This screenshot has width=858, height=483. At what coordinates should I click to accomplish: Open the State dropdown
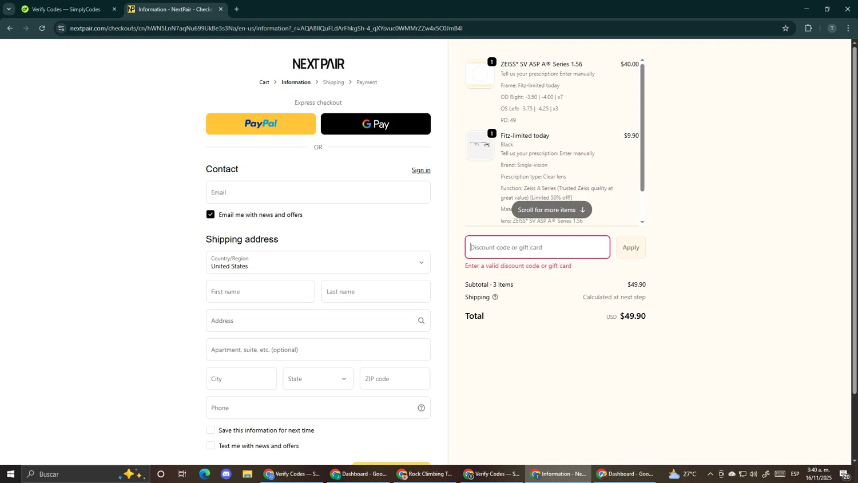pos(318,379)
